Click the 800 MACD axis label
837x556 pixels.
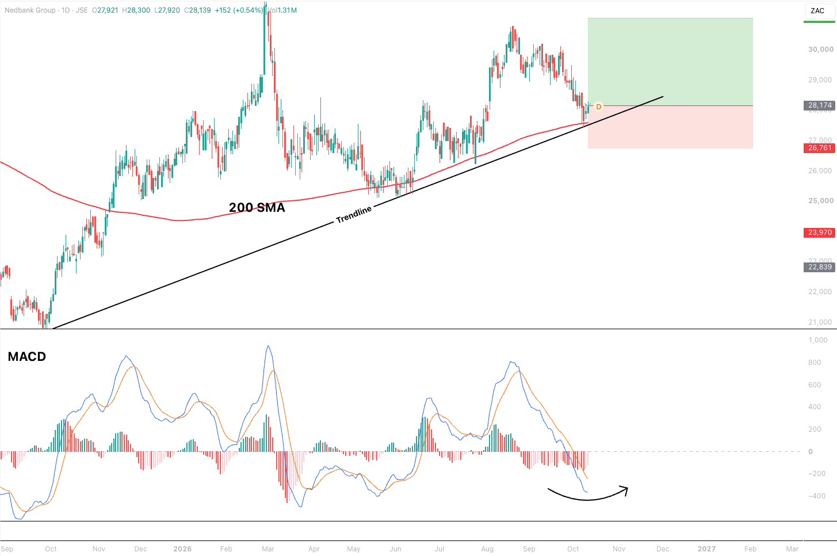(x=815, y=363)
